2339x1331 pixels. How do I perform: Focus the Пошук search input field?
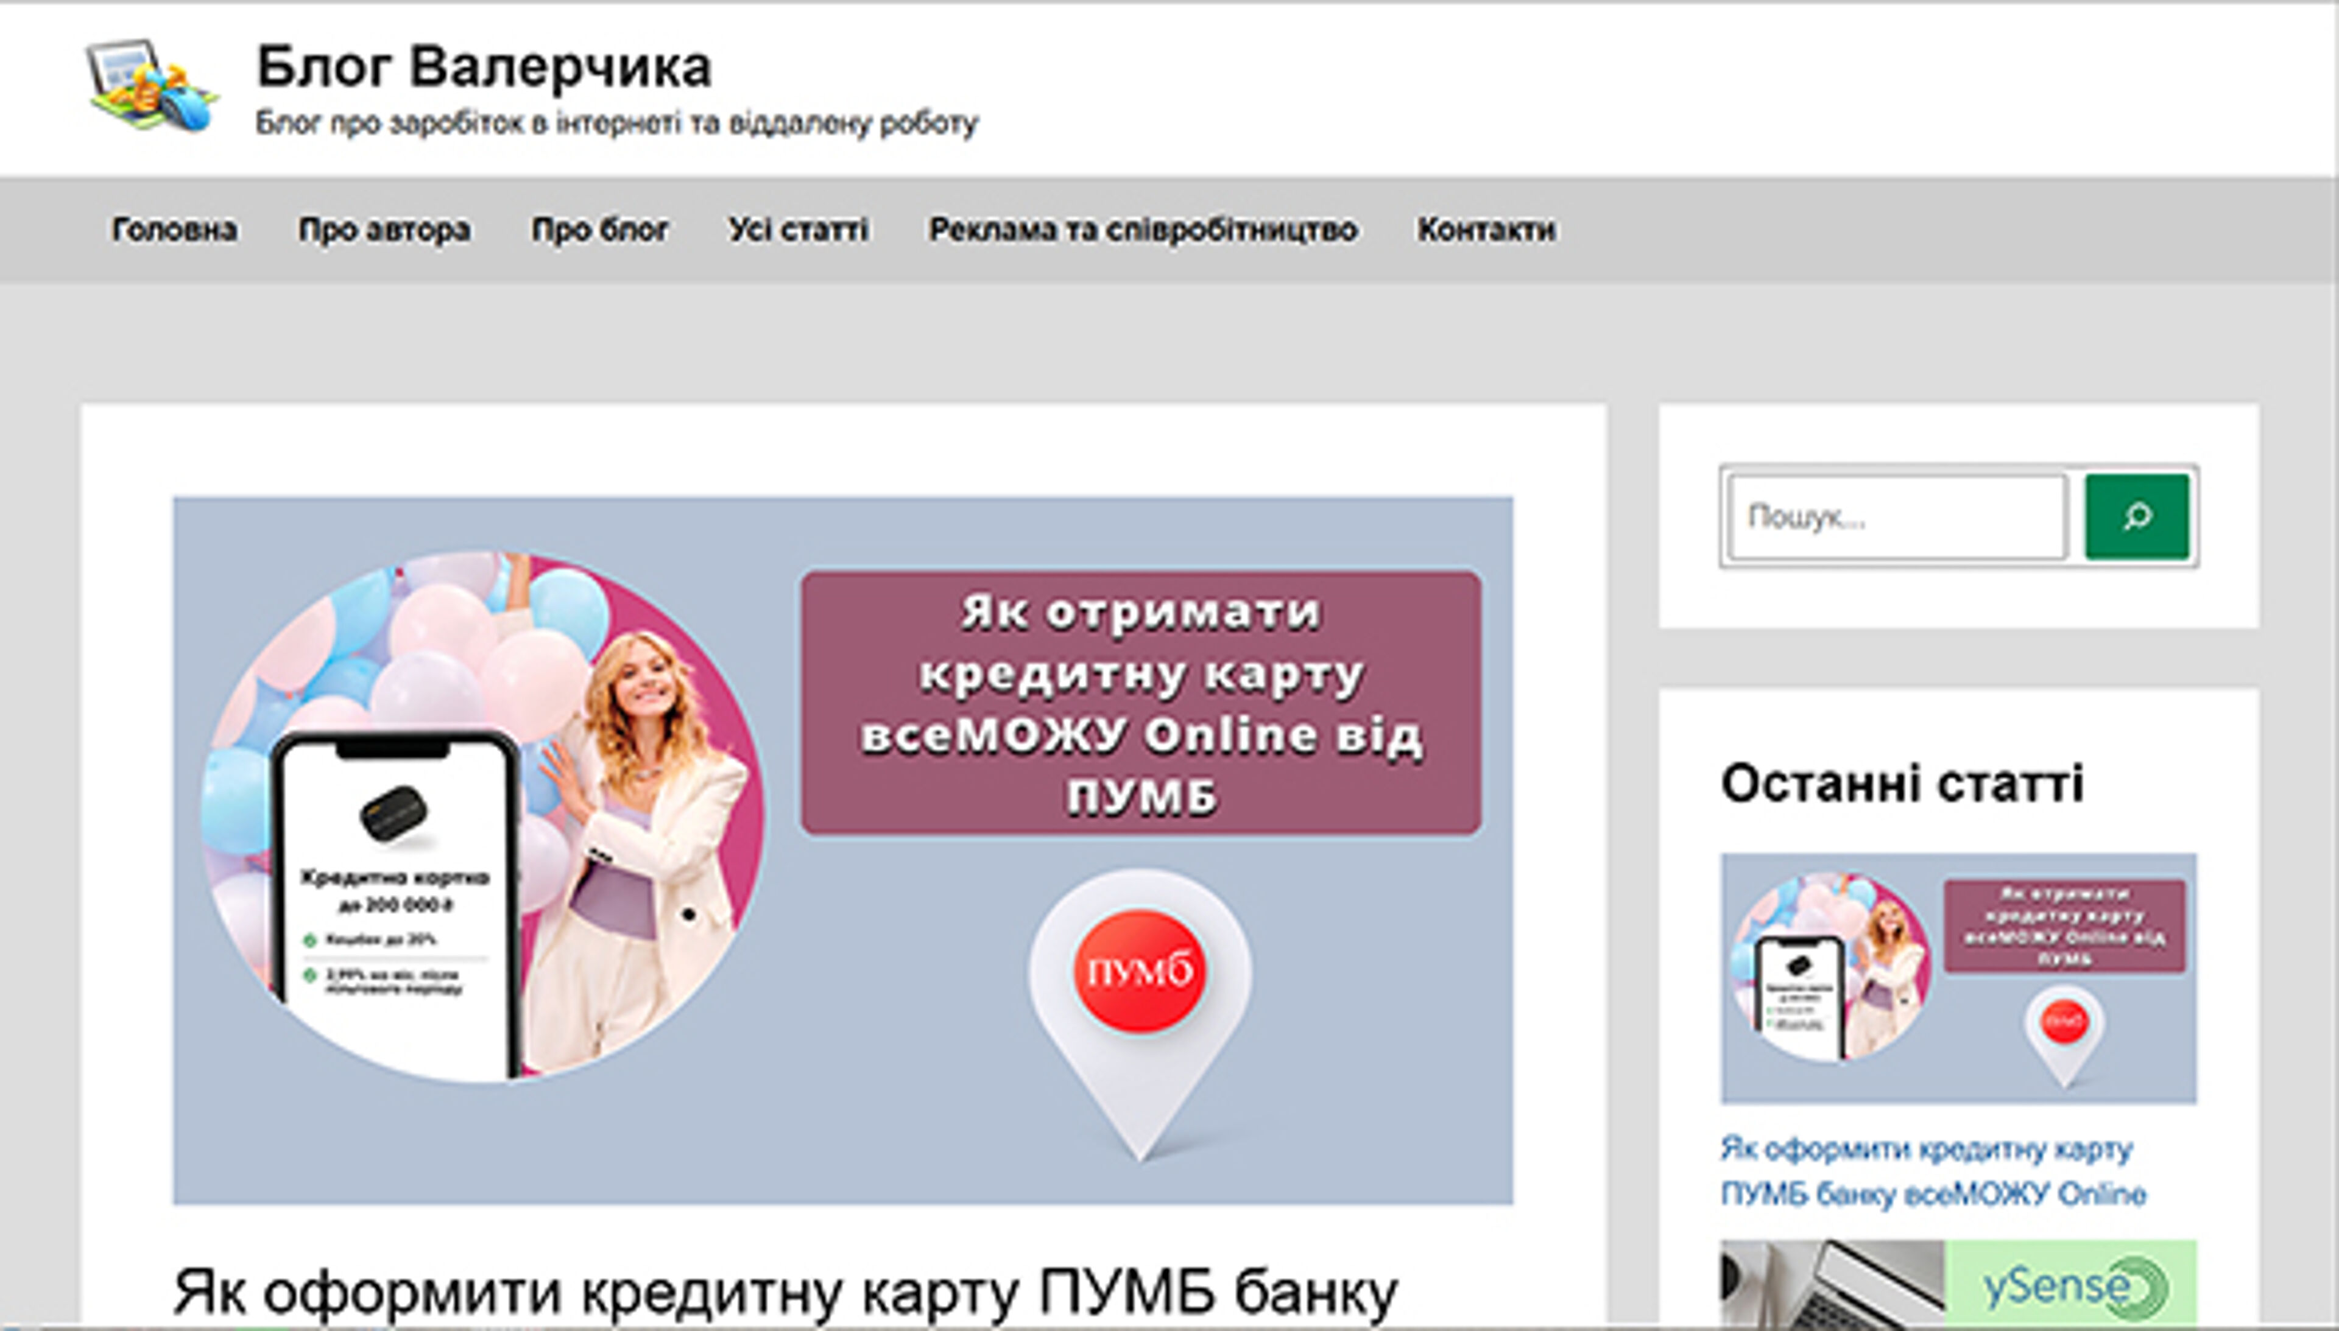[x=1897, y=516]
